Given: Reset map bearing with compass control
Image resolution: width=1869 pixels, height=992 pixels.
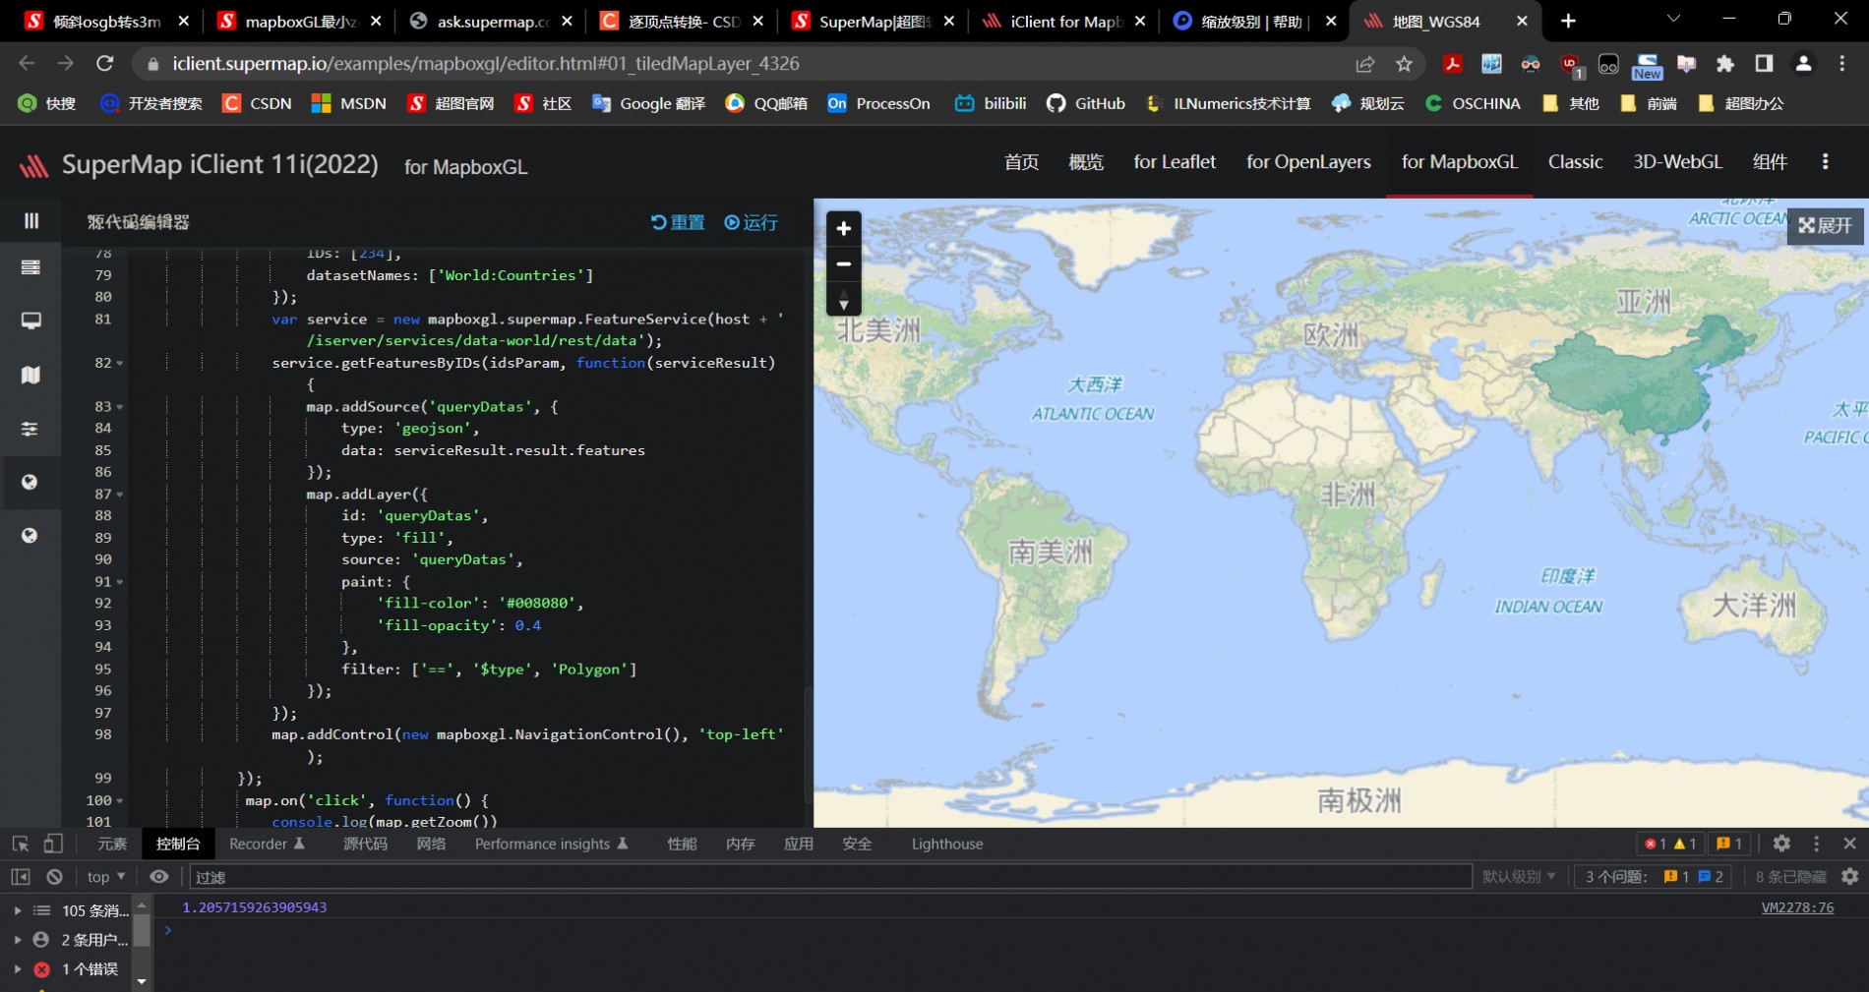Looking at the screenshot, I should tap(843, 298).
